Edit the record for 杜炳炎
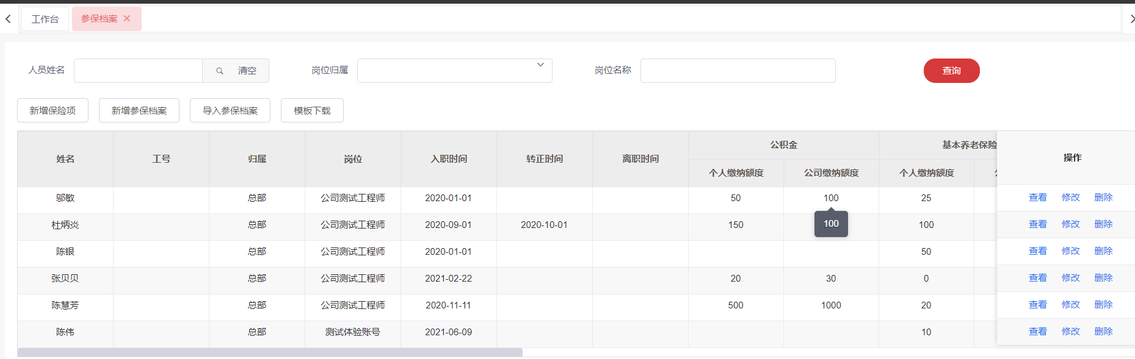Image resolution: width=1135 pixels, height=359 pixels. [x=1070, y=224]
